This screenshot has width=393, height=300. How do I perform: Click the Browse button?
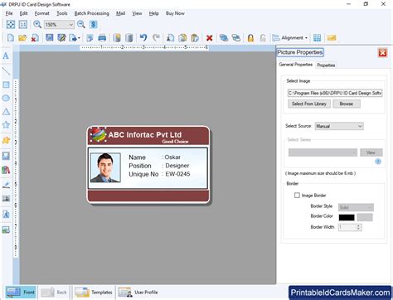[x=347, y=104]
